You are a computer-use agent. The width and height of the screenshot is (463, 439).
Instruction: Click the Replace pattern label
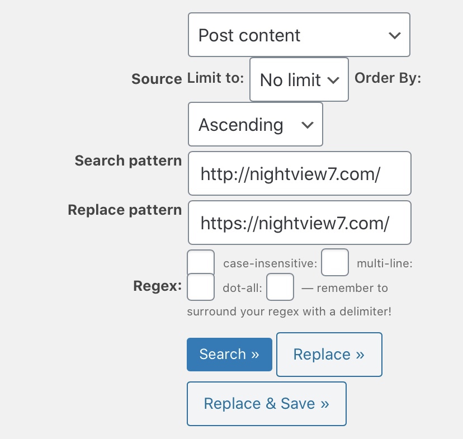pos(125,210)
